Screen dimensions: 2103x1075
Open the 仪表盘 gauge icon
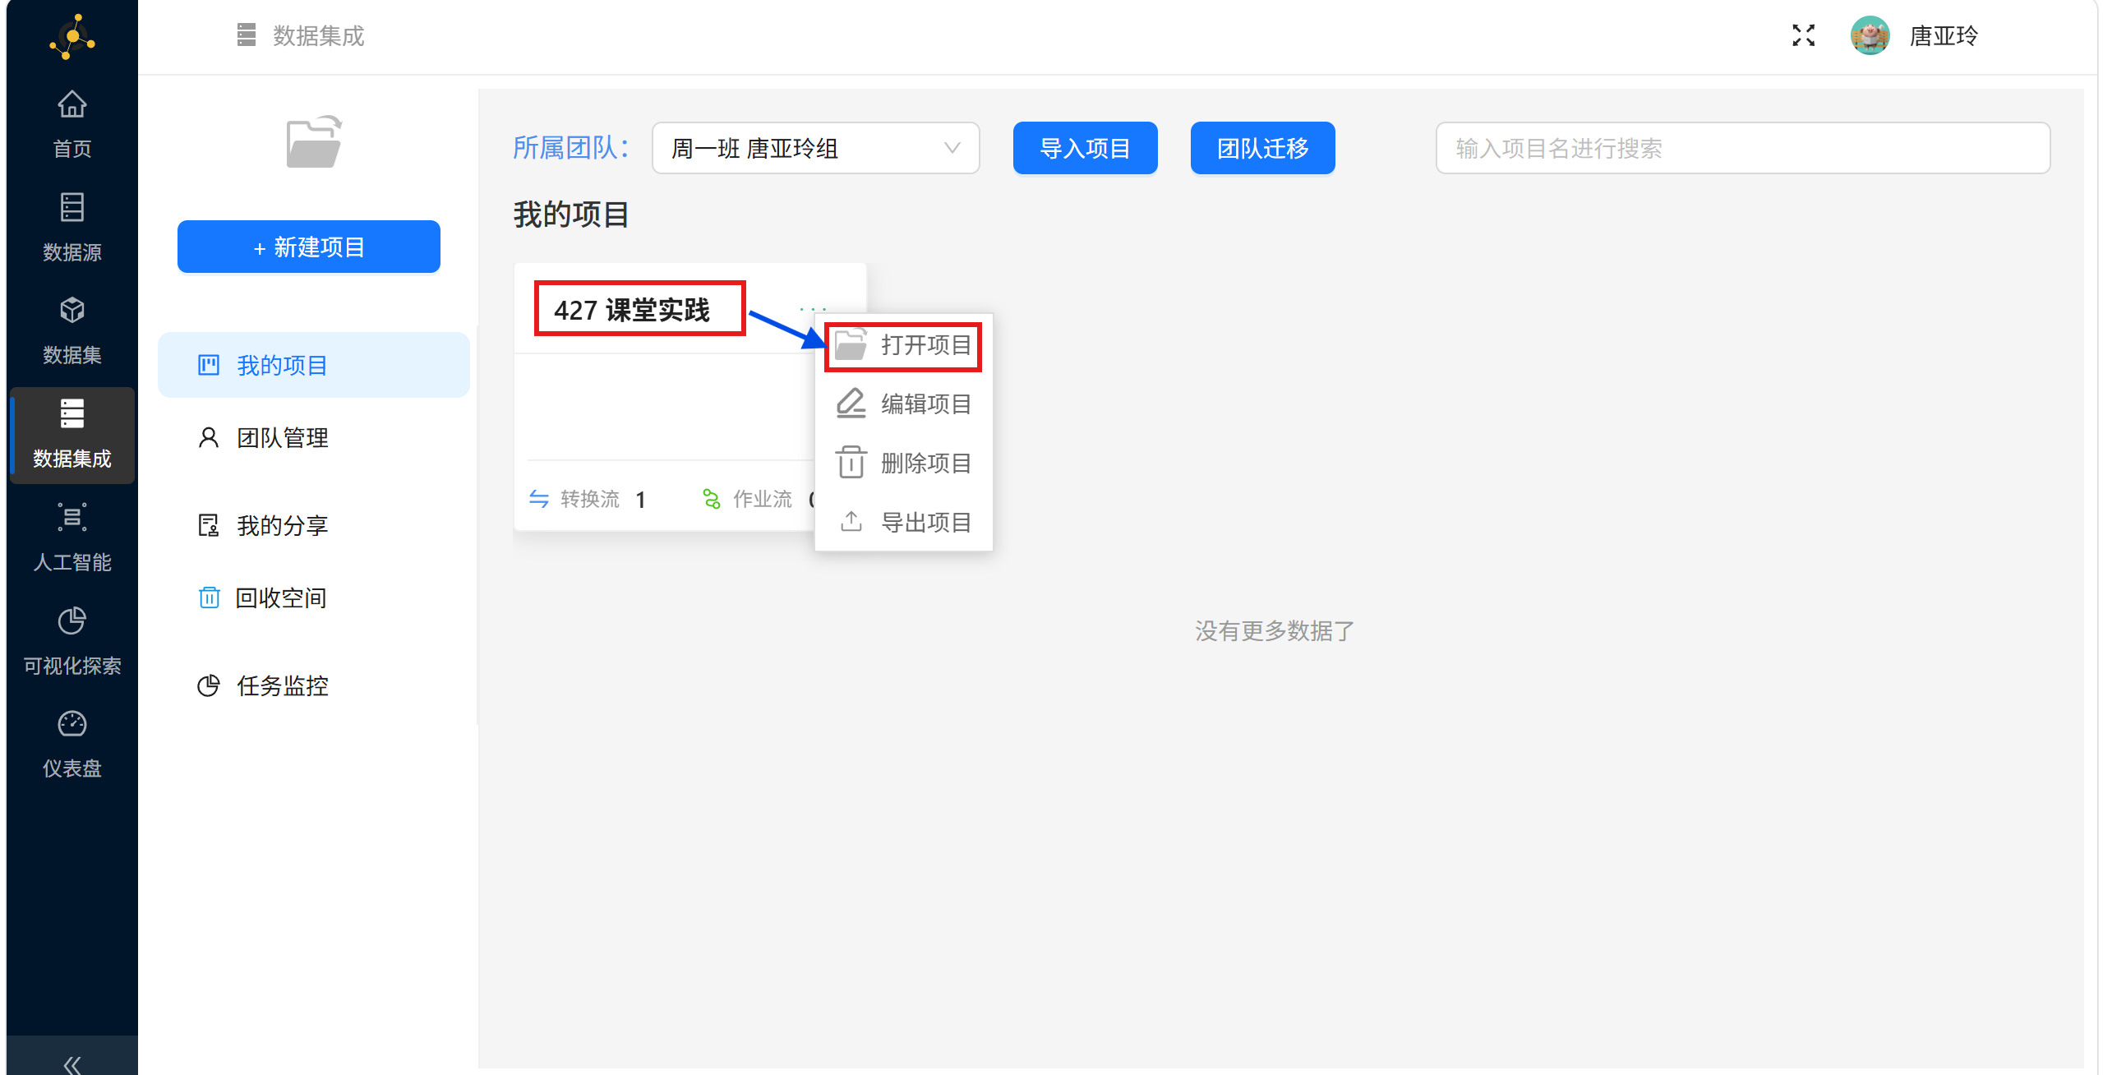pyautogui.click(x=71, y=724)
